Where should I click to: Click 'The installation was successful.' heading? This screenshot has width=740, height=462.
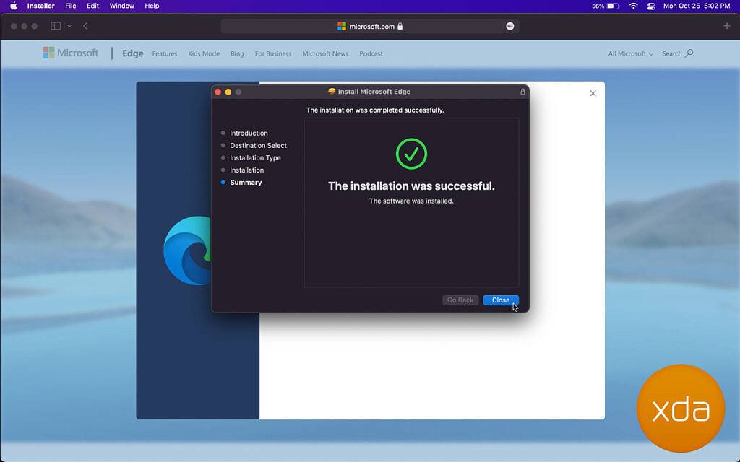point(411,186)
